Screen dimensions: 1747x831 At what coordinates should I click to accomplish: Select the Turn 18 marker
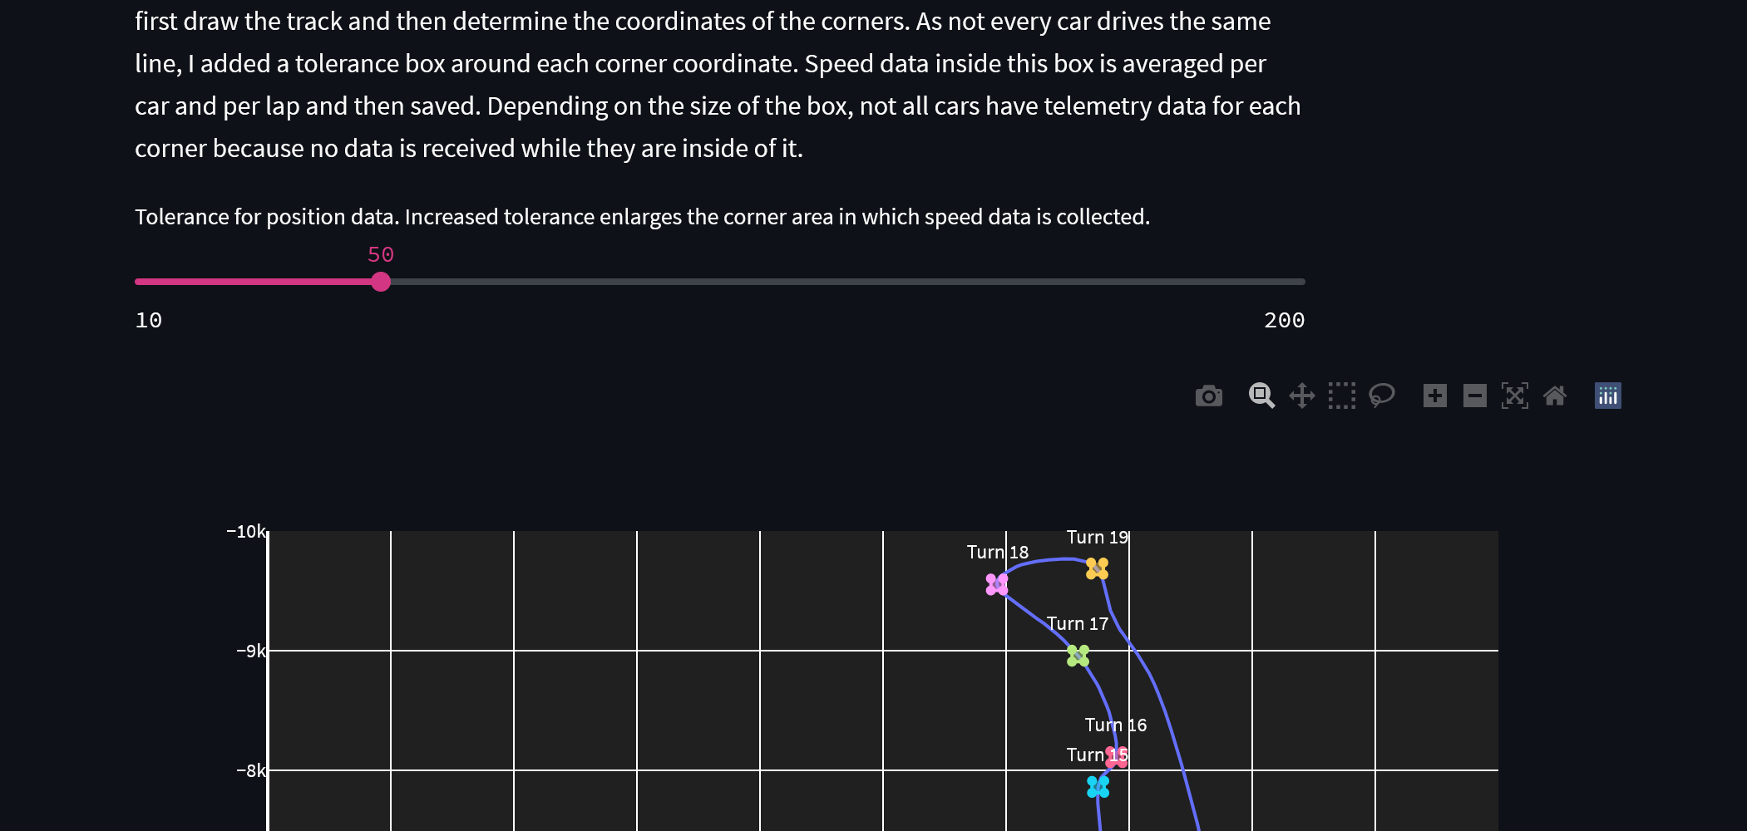tap(996, 585)
